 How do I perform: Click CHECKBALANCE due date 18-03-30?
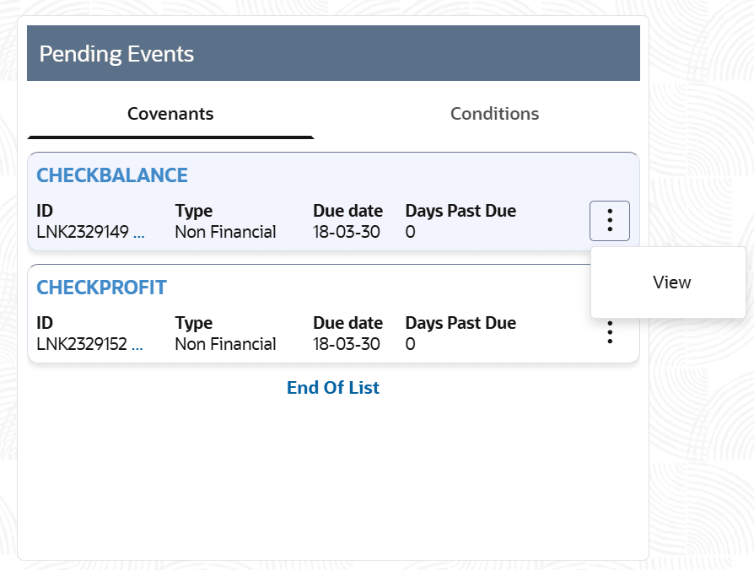346,232
